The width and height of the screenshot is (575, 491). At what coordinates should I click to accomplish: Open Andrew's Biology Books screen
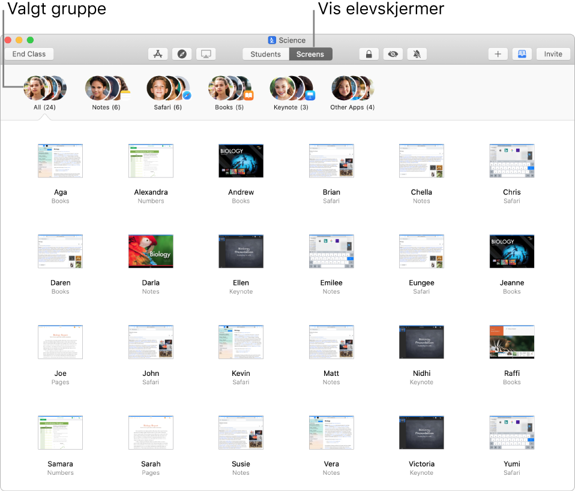point(241,161)
